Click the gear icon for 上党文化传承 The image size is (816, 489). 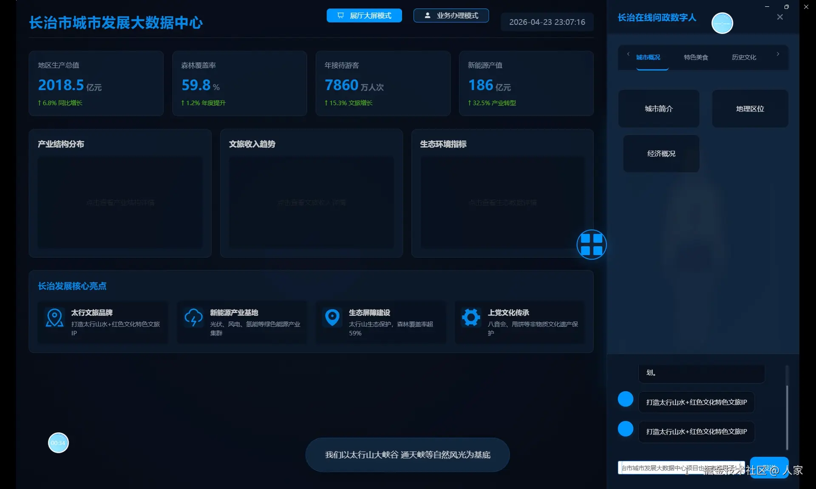(471, 317)
